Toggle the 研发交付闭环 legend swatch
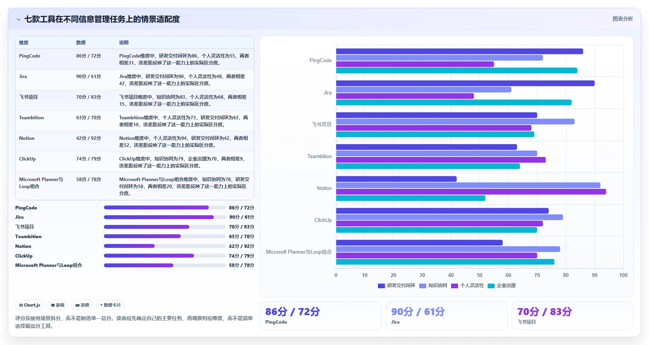 pyautogui.click(x=381, y=286)
